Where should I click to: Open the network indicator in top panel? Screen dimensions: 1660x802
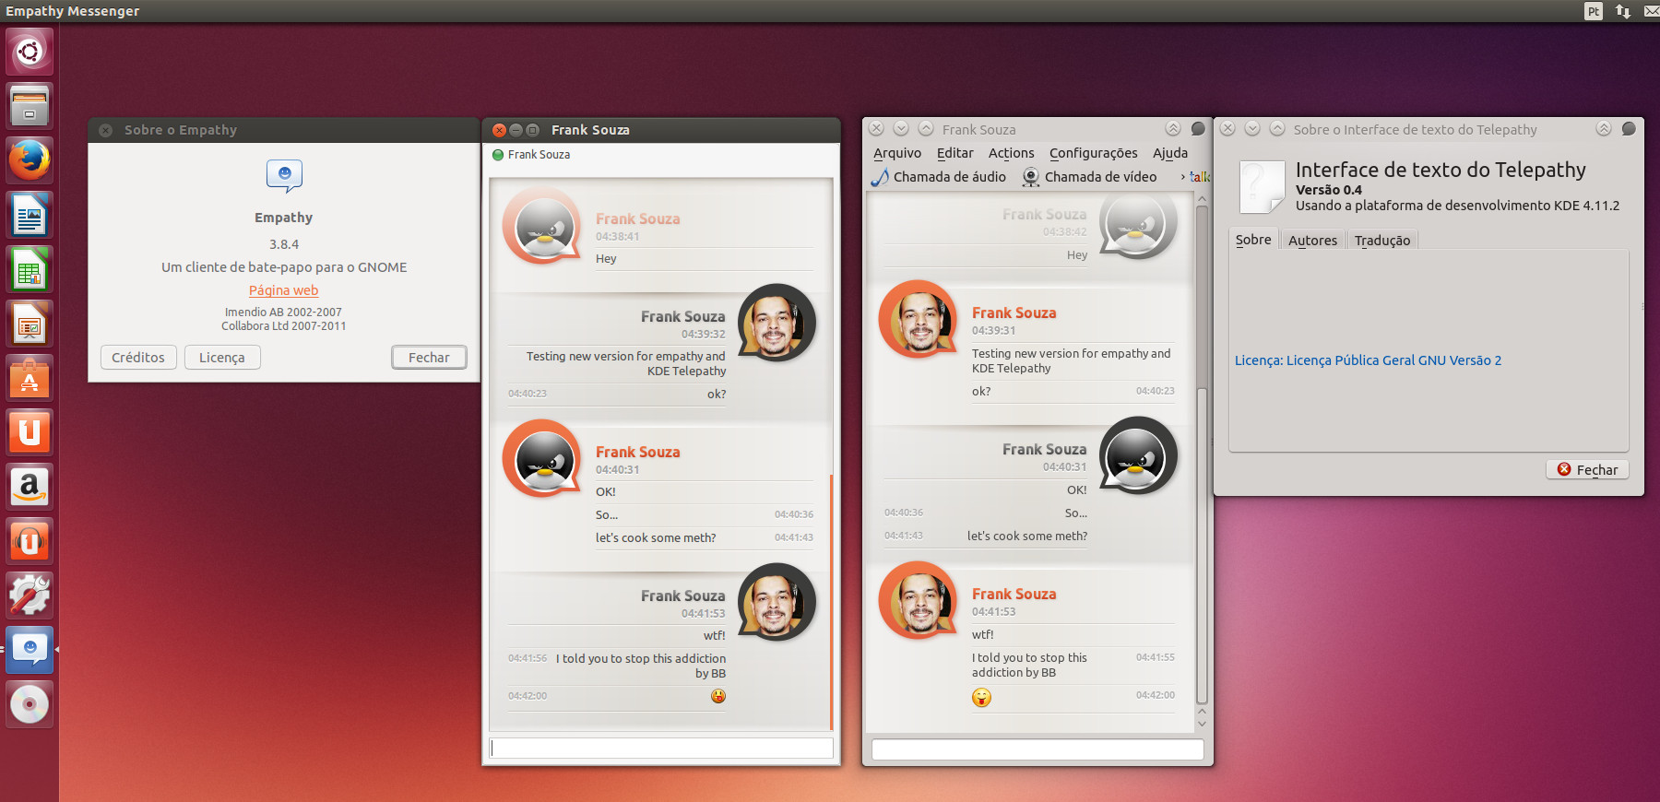click(1623, 11)
